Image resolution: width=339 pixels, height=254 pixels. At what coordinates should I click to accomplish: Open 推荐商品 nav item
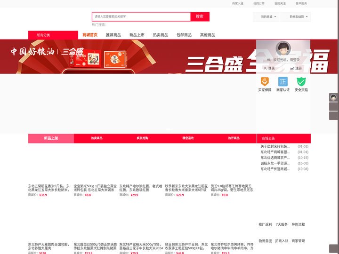point(113,35)
